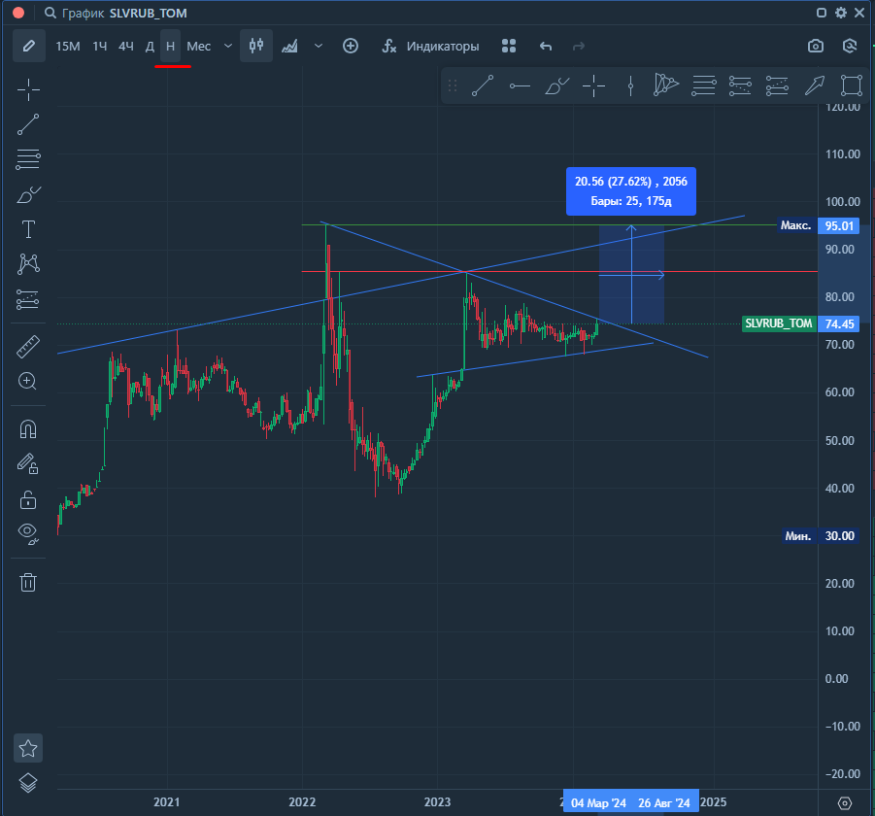Open the Fibonacci retracement tool in left sidebar
The height and width of the screenshot is (816, 875).
pos(28,159)
